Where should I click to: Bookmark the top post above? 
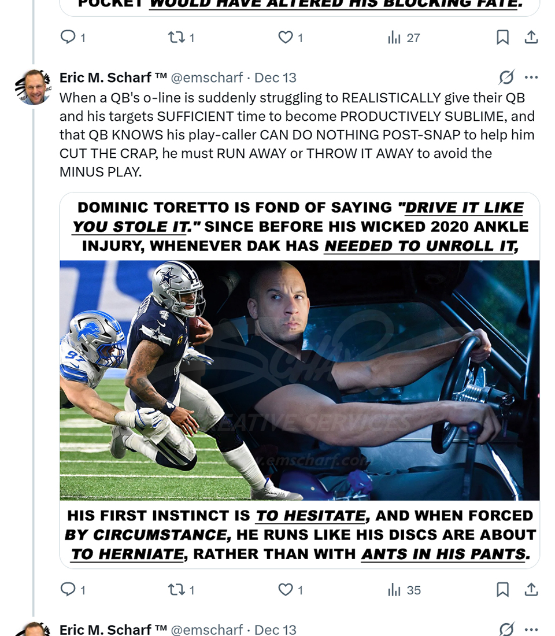[x=502, y=38]
